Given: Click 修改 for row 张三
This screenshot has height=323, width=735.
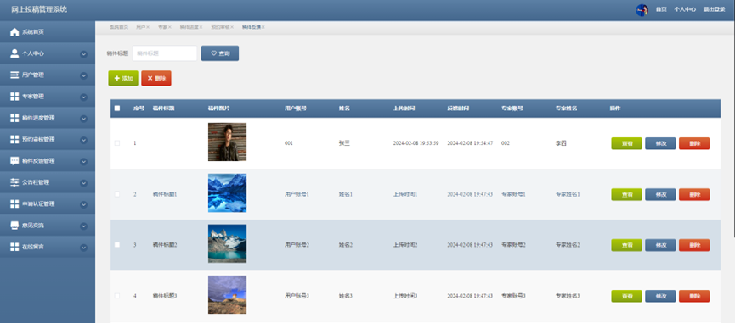Looking at the screenshot, I should [660, 143].
